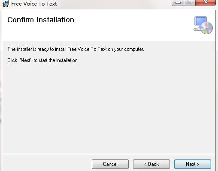Click the 'installer is ready' message text
This screenshot has height=171, width=218.
pyautogui.click(x=76, y=49)
